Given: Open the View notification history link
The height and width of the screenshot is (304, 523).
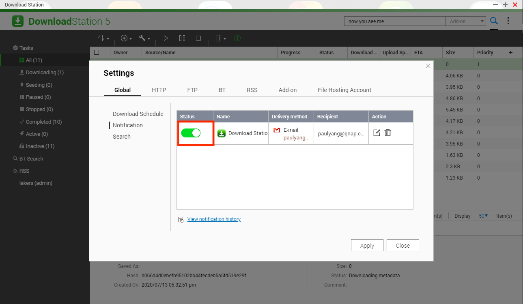Looking at the screenshot, I should coord(214,219).
